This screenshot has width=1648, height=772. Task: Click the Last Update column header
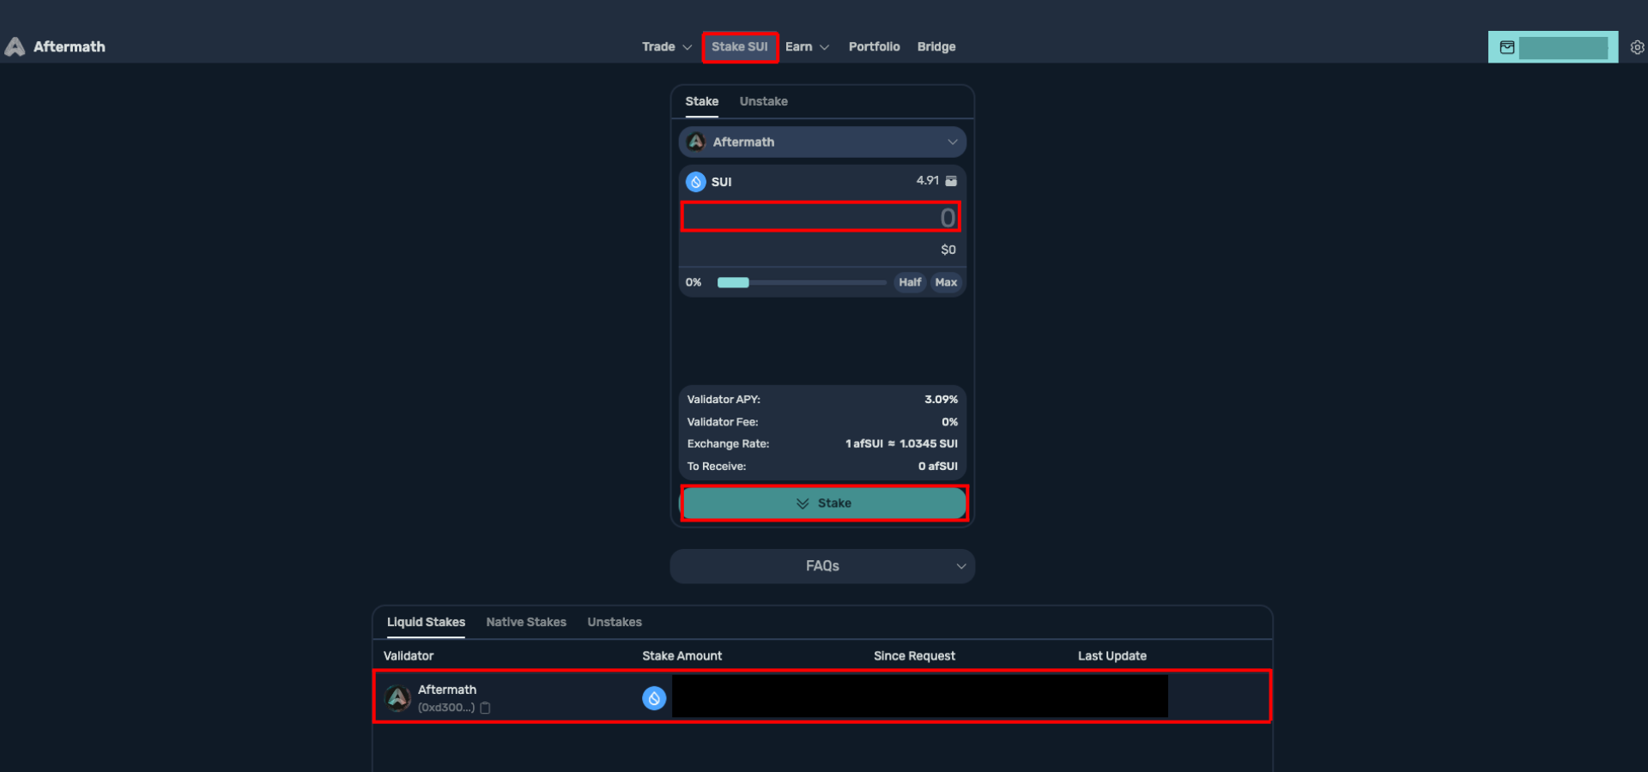coord(1112,656)
